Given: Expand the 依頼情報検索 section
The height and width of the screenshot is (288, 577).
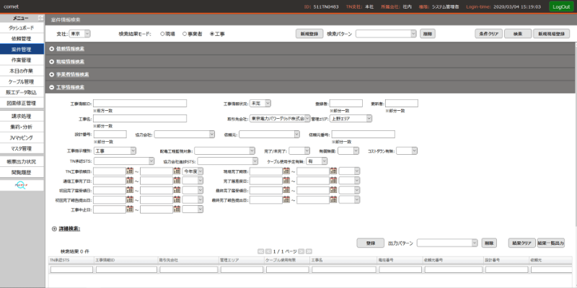Looking at the screenshot, I should pos(52,48).
